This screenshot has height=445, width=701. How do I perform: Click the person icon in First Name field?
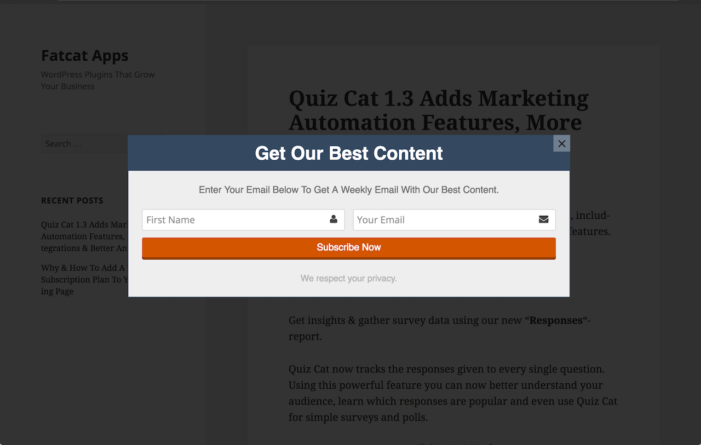pyautogui.click(x=334, y=220)
